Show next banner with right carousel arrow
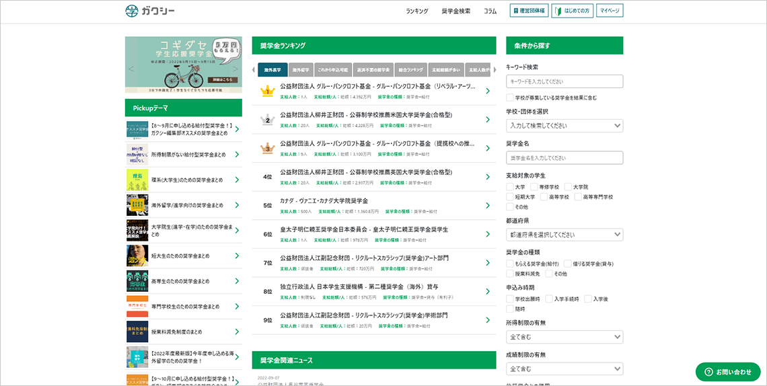This screenshot has width=767, height=386. click(235, 69)
